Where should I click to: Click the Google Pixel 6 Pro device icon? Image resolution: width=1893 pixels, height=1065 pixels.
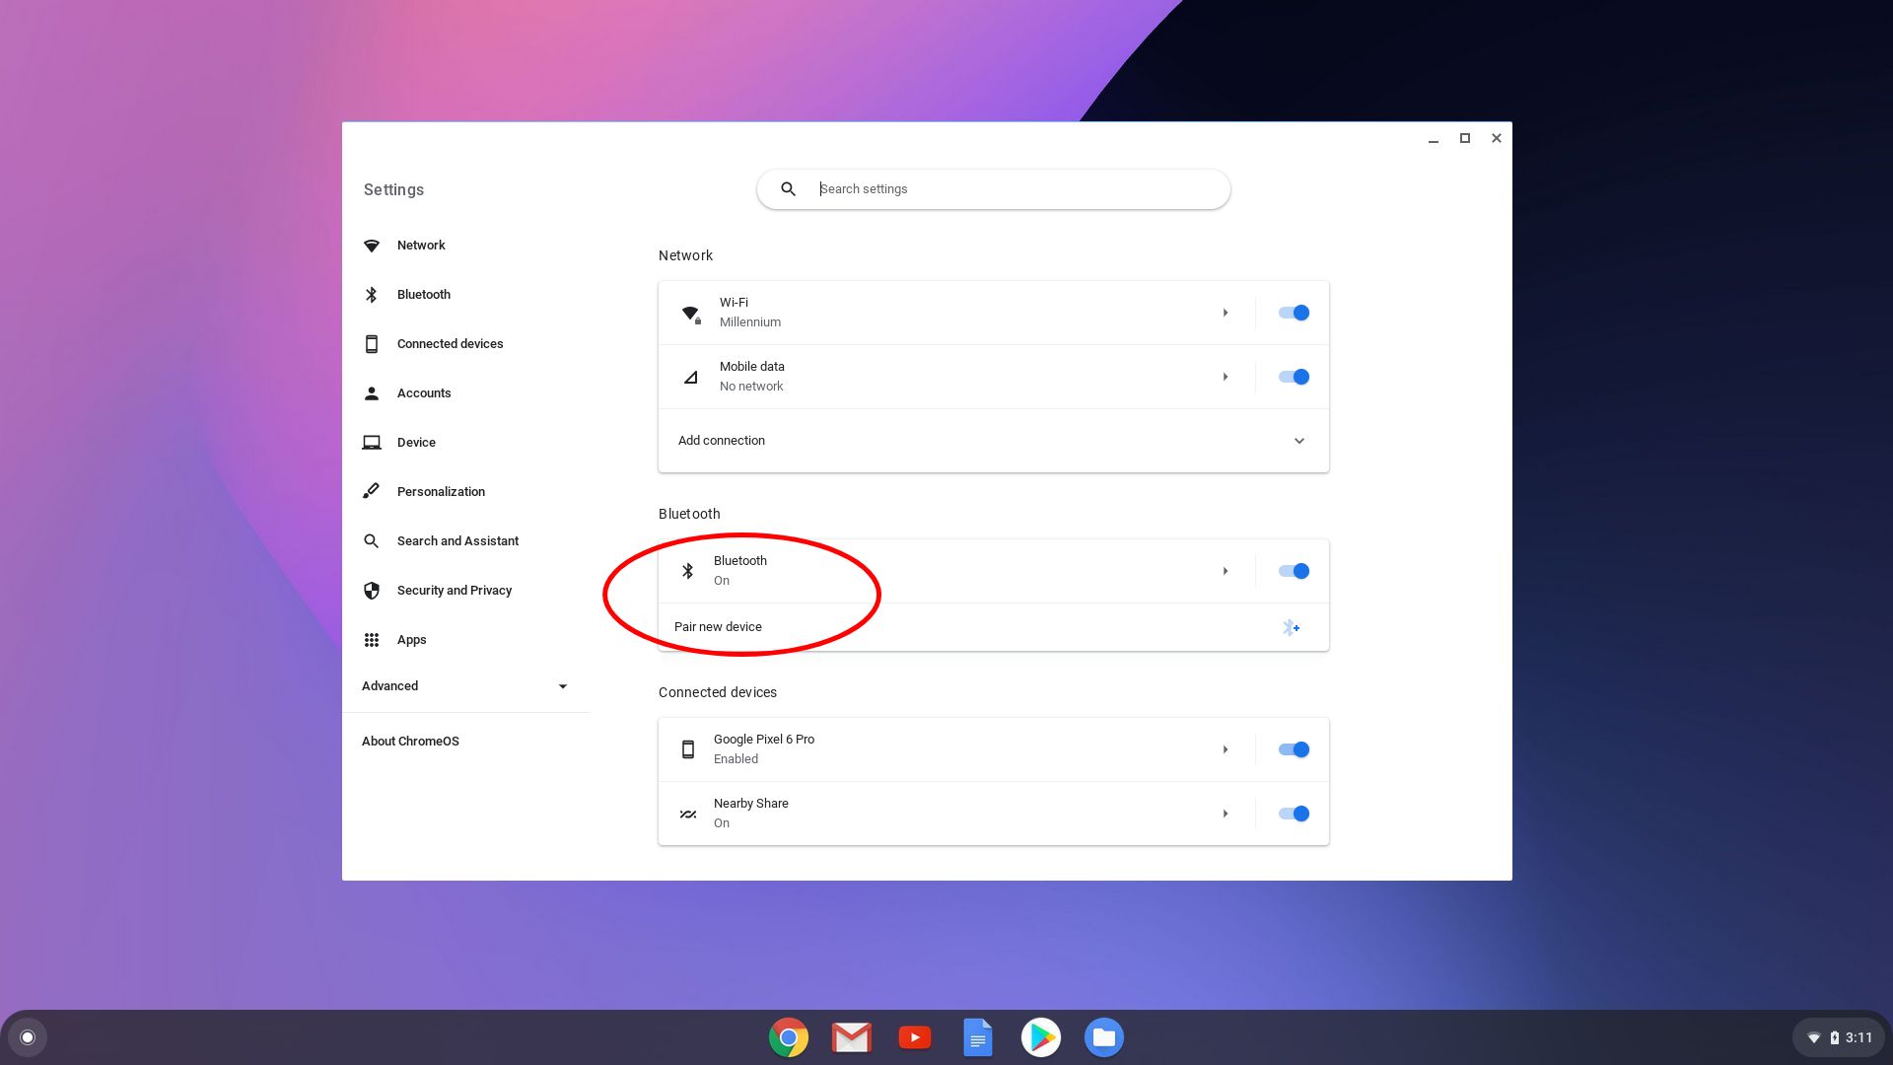pos(688,749)
